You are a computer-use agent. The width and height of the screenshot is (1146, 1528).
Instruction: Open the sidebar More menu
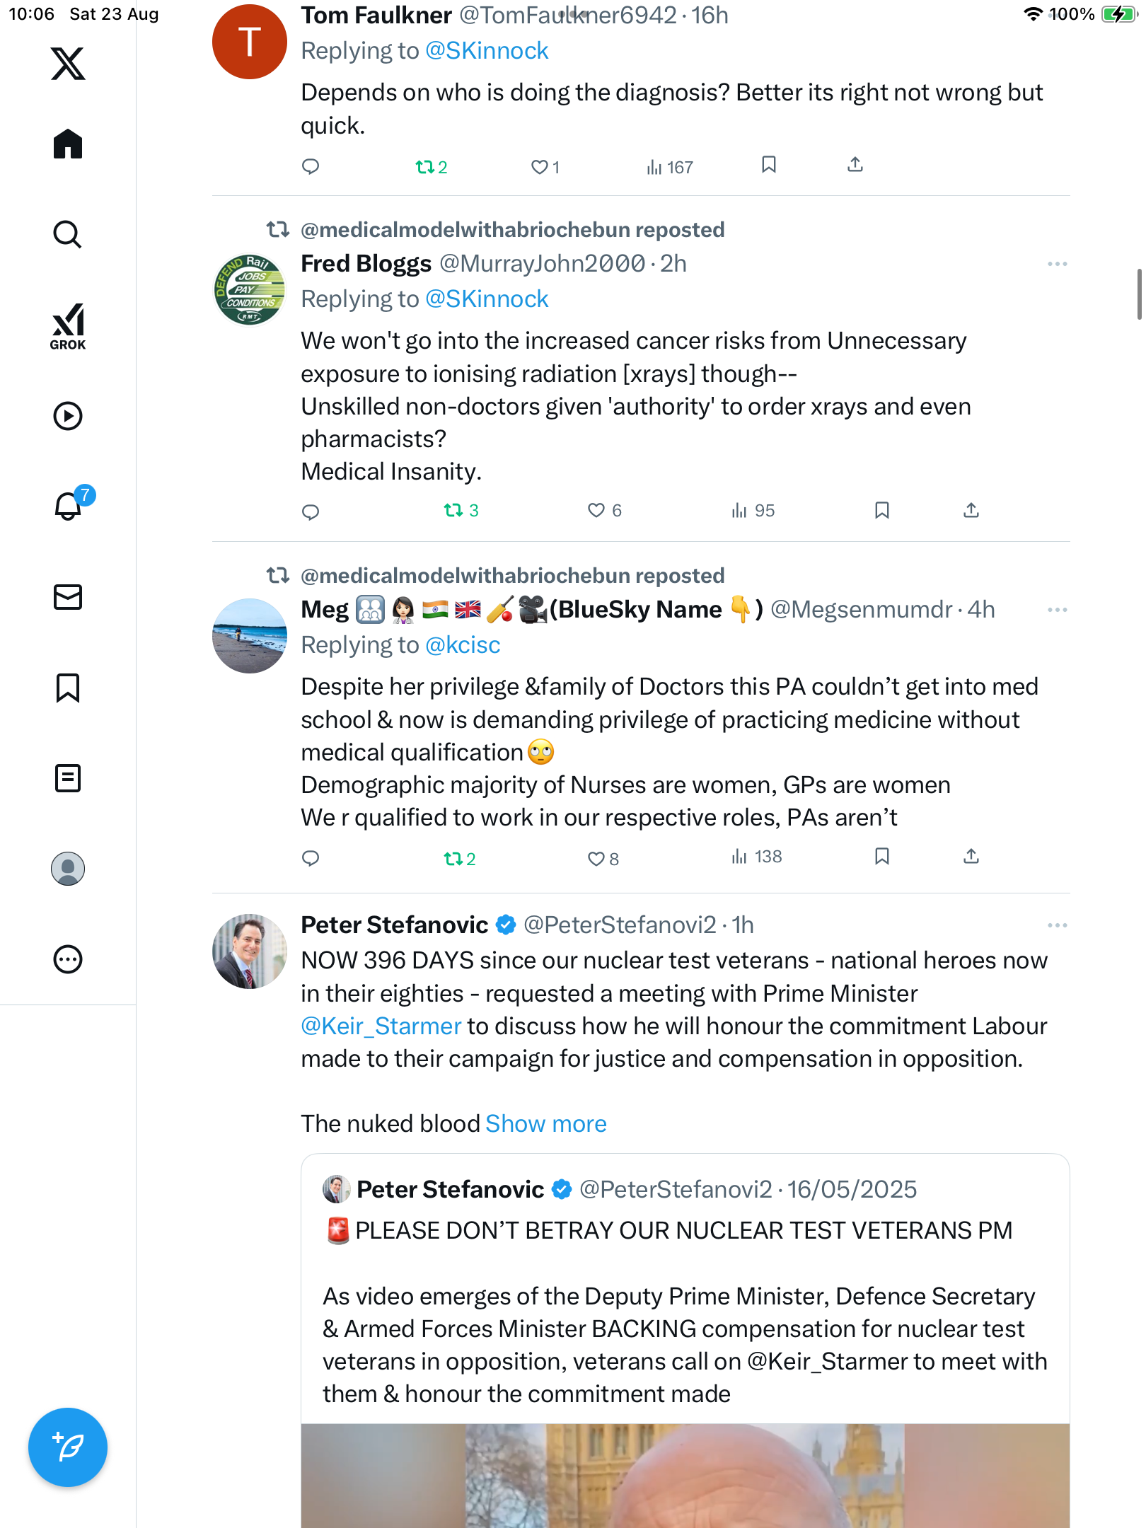(68, 959)
